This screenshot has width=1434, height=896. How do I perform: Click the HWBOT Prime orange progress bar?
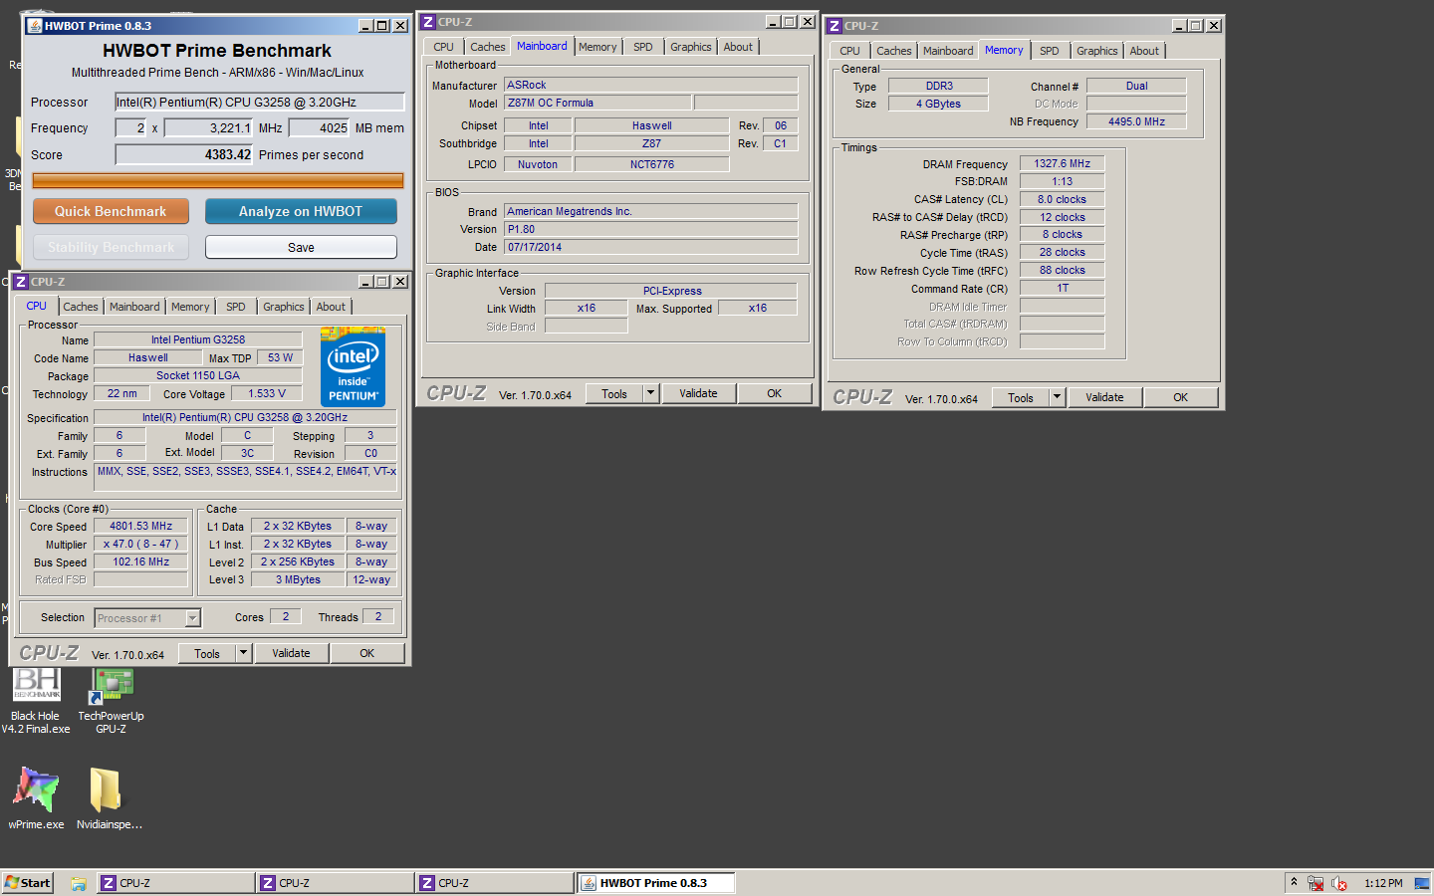(x=218, y=180)
